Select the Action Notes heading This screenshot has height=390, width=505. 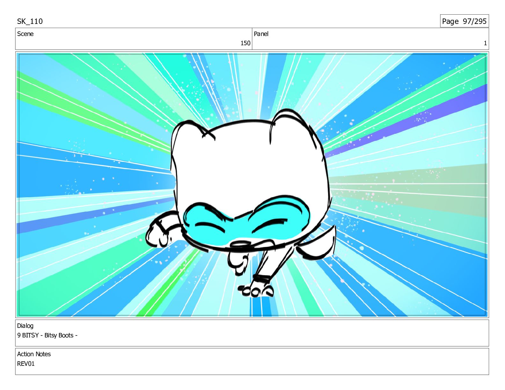point(34,354)
